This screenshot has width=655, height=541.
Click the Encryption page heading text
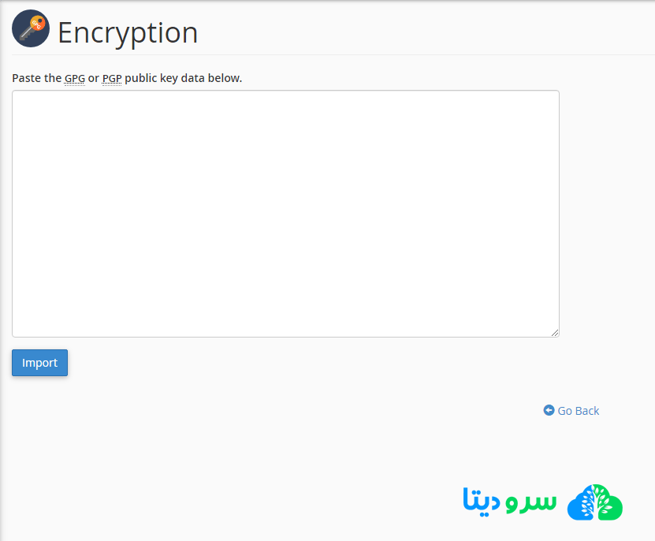coord(128,33)
